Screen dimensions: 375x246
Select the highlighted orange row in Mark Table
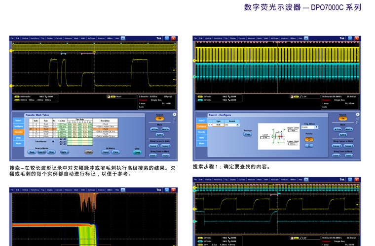pos(74,129)
